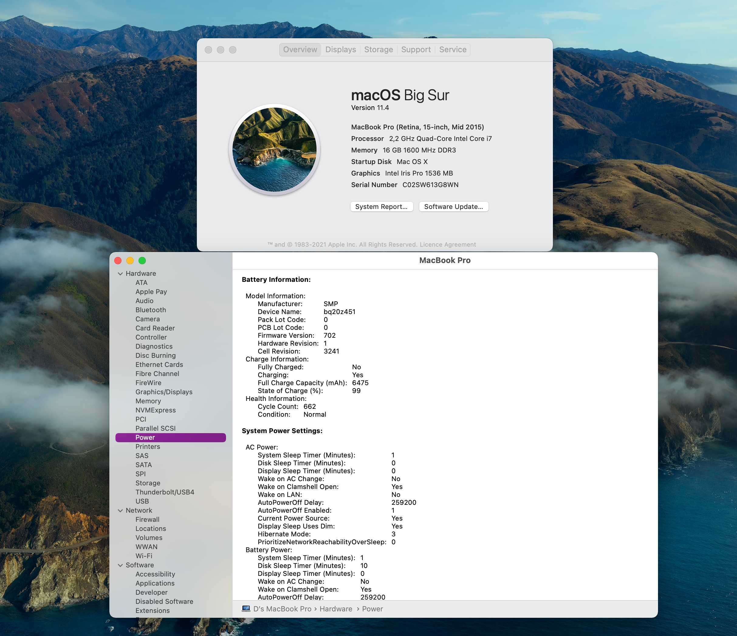Select SATA in the sidebar
The width and height of the screenshot is (737, 636).
(x=143, y=465)
